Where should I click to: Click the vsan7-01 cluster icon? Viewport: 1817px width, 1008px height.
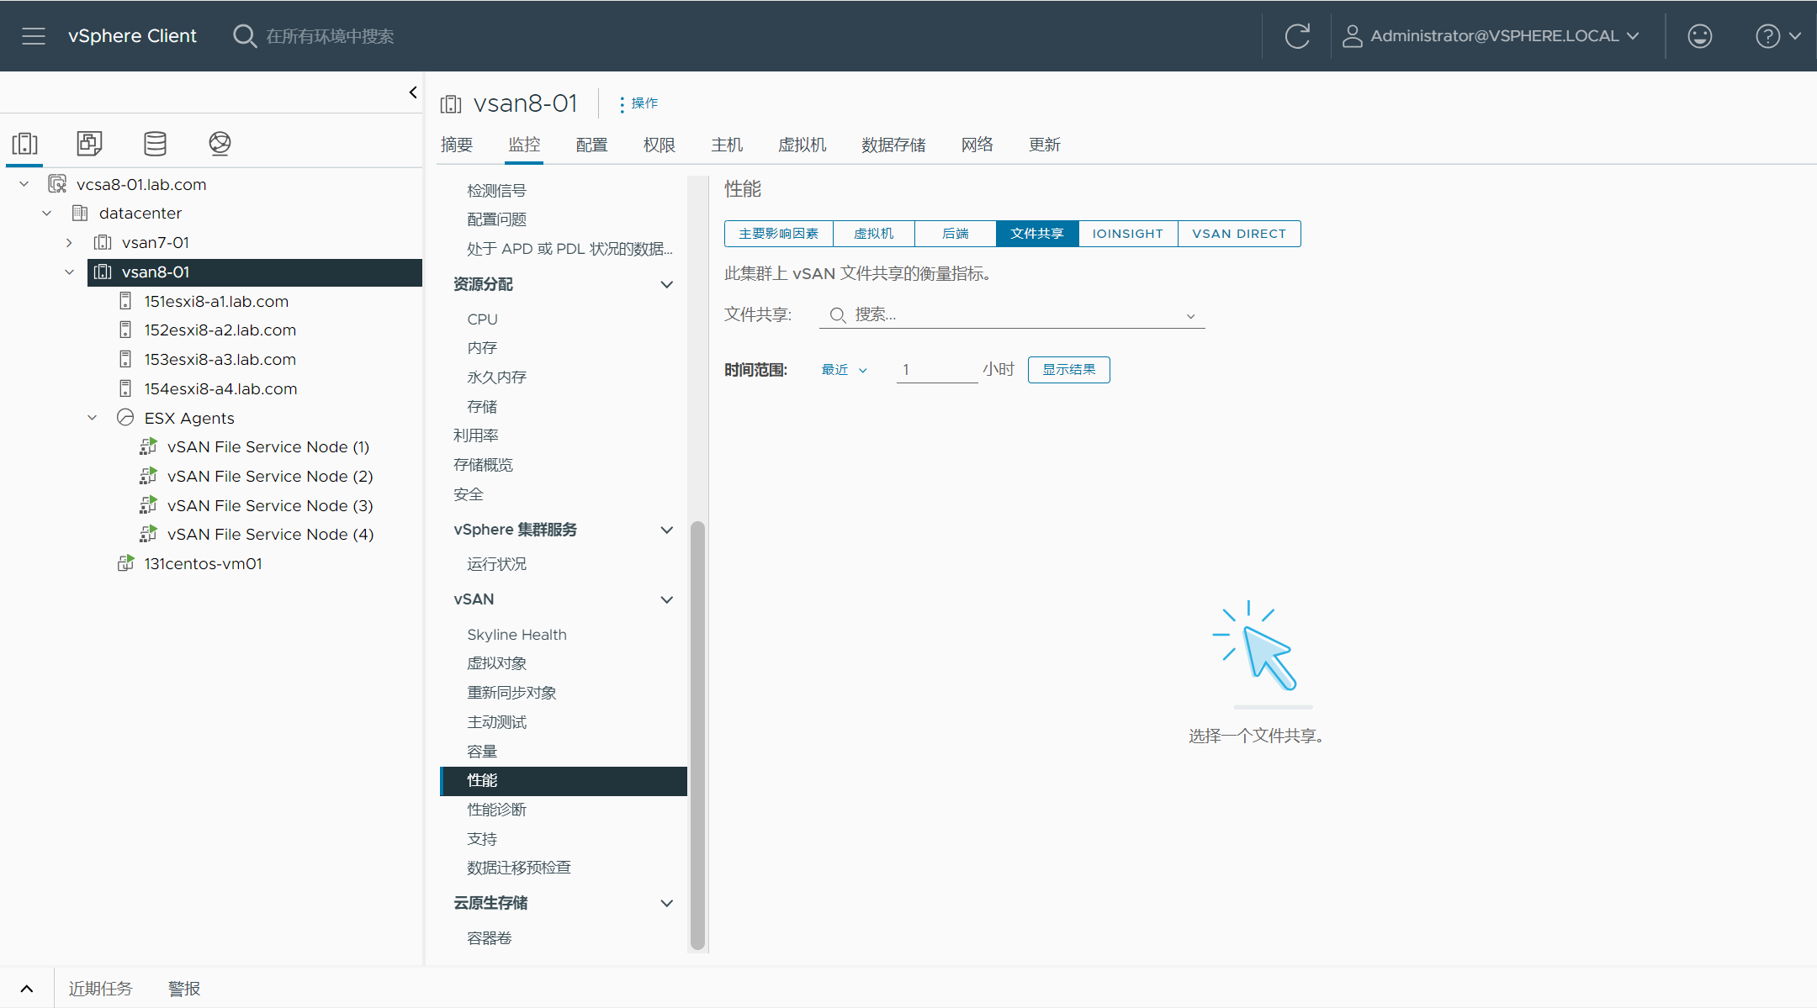coord(103,243)
